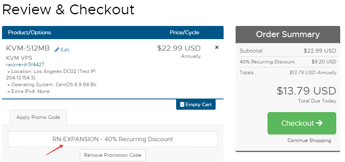
Task: Click the CentOS 6.9 operating system line
Action: coord(52,85)
